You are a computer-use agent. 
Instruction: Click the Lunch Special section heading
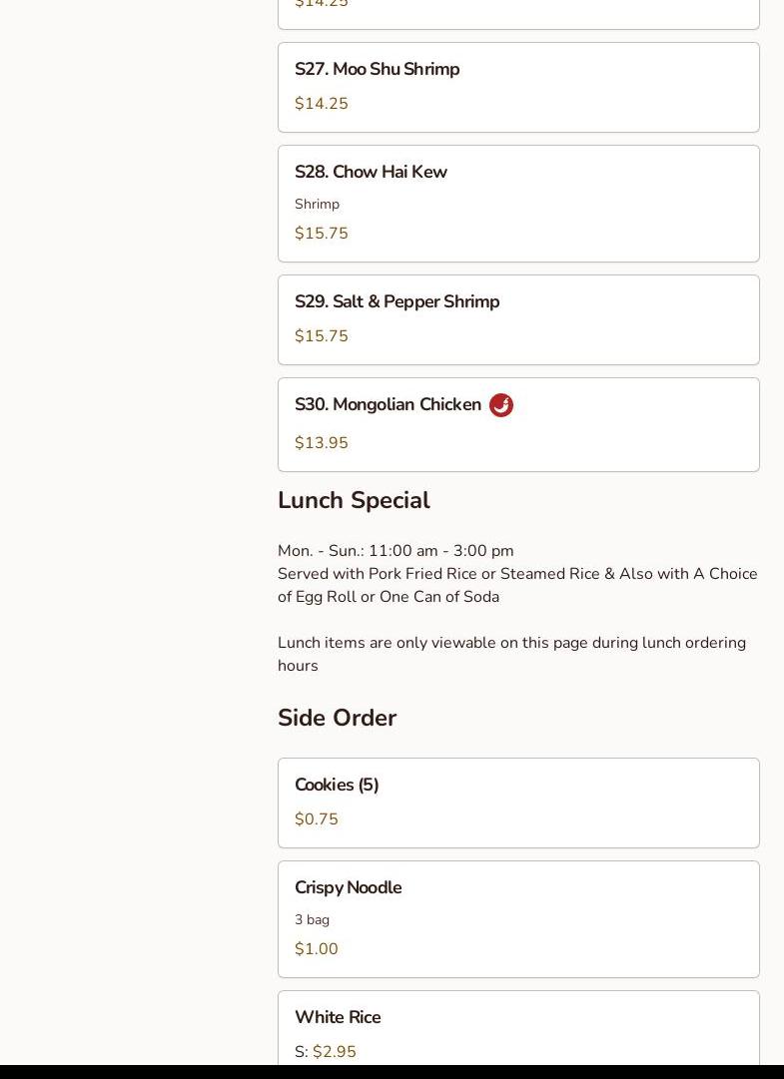tap(354, 500)
